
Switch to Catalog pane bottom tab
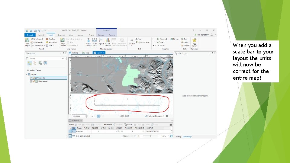click(x=178, y=136)
